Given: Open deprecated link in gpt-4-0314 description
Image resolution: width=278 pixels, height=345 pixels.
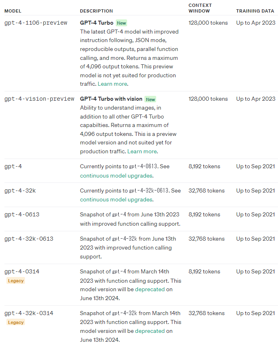Looking at the screenshot, I should (150, 289).
